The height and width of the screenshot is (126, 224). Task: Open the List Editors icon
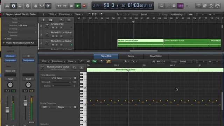coord(198,6)
